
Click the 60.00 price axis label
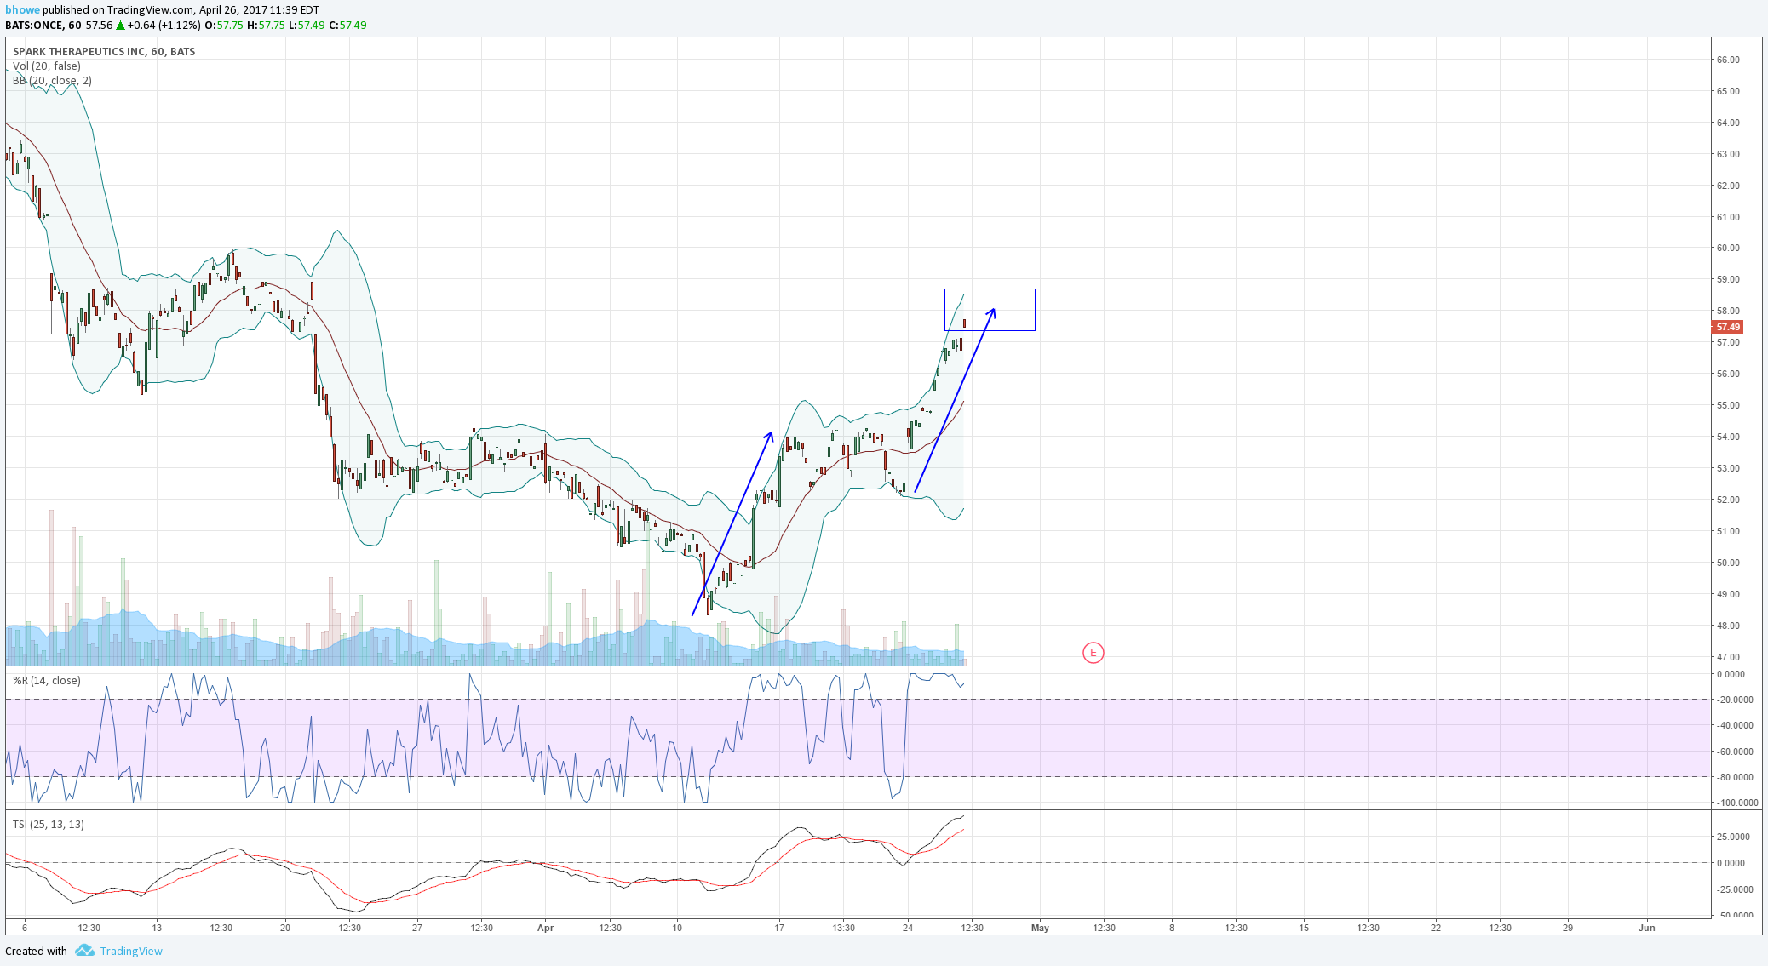pyautogui.click(x=1728, y=249)
